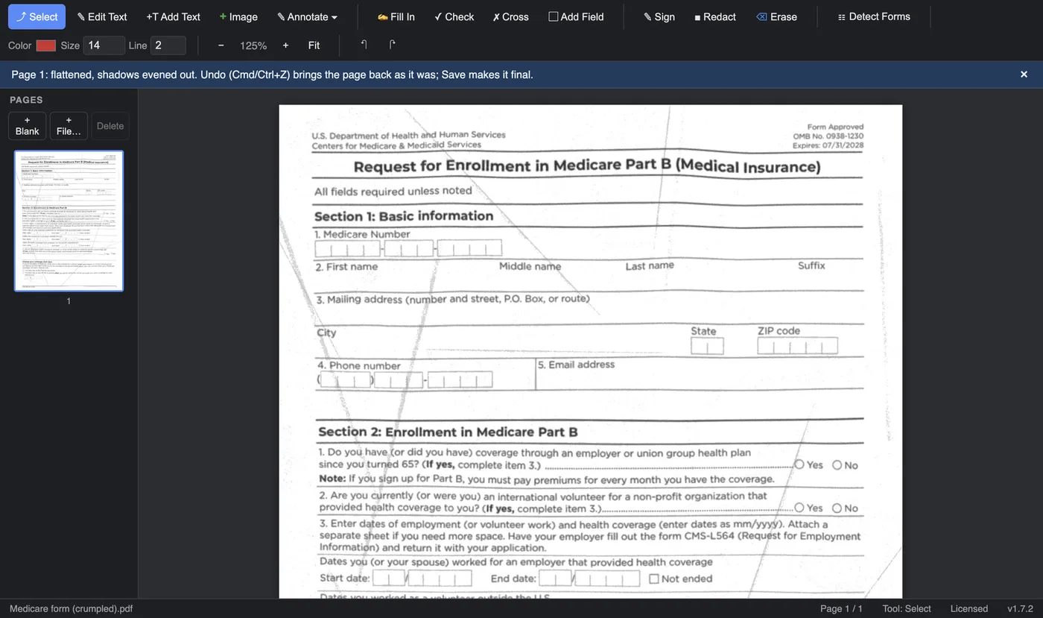The image size is (1043, 618).
Task: Click the State box on the form
Action: (707, 346)
